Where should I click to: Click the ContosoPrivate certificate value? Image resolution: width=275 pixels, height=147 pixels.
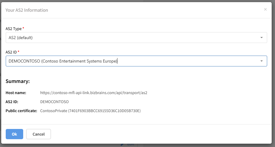tap(90, 111)
